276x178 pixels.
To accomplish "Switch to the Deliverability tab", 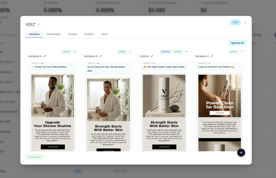I will [54, 34].
